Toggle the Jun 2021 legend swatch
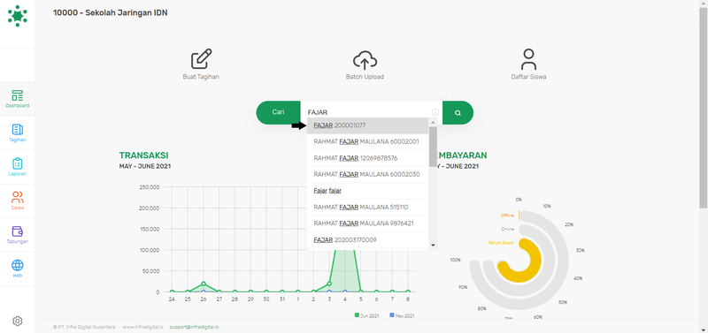Screen dimensions: 708x333 (x=357, y=315)
